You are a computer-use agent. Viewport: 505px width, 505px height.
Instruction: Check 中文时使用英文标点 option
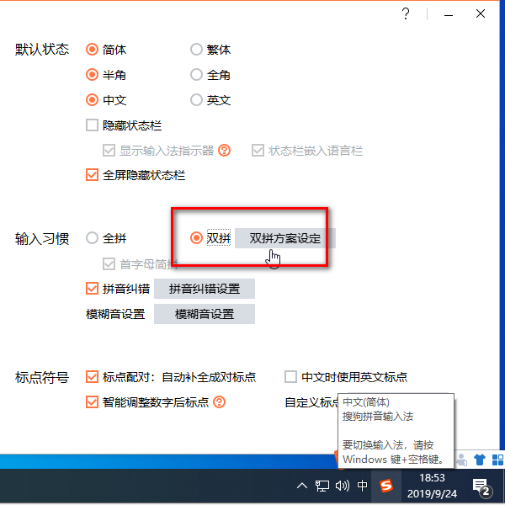pyautogui.click(x=290, y=376)
